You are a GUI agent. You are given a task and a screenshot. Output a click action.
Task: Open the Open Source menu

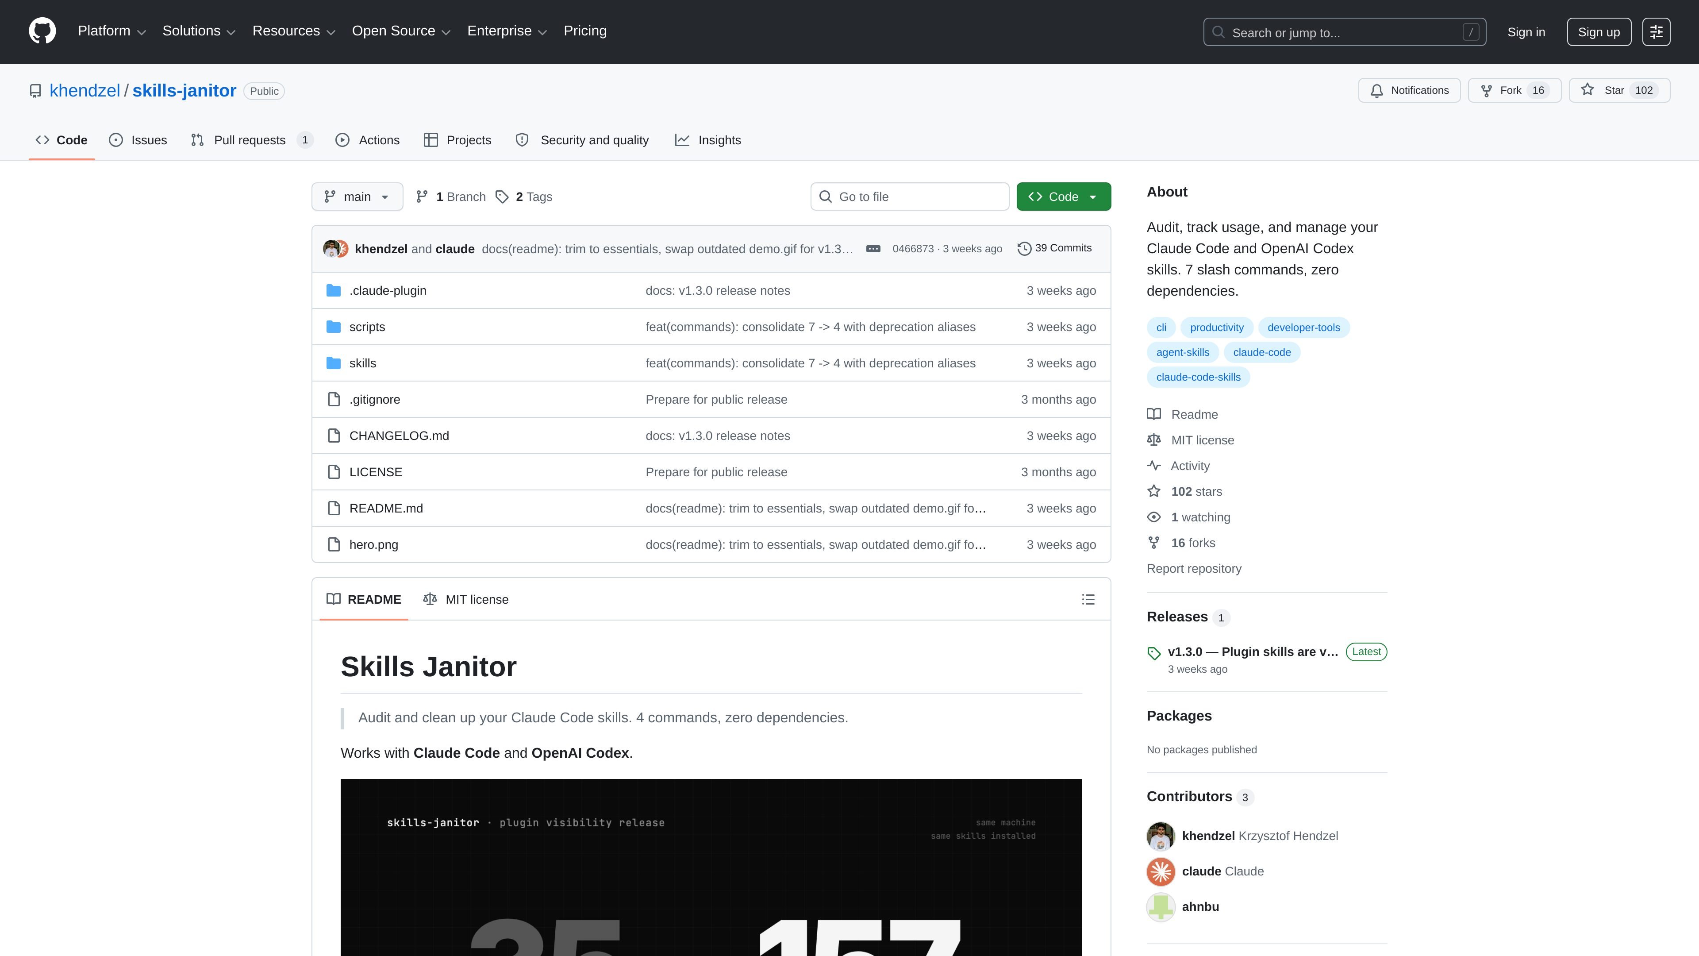click(x=401, y=31)
